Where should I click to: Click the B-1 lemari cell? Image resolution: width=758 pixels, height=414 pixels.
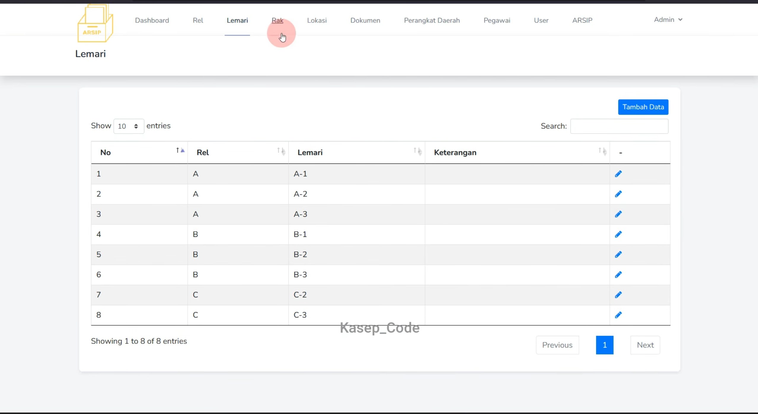click(357, 234)
